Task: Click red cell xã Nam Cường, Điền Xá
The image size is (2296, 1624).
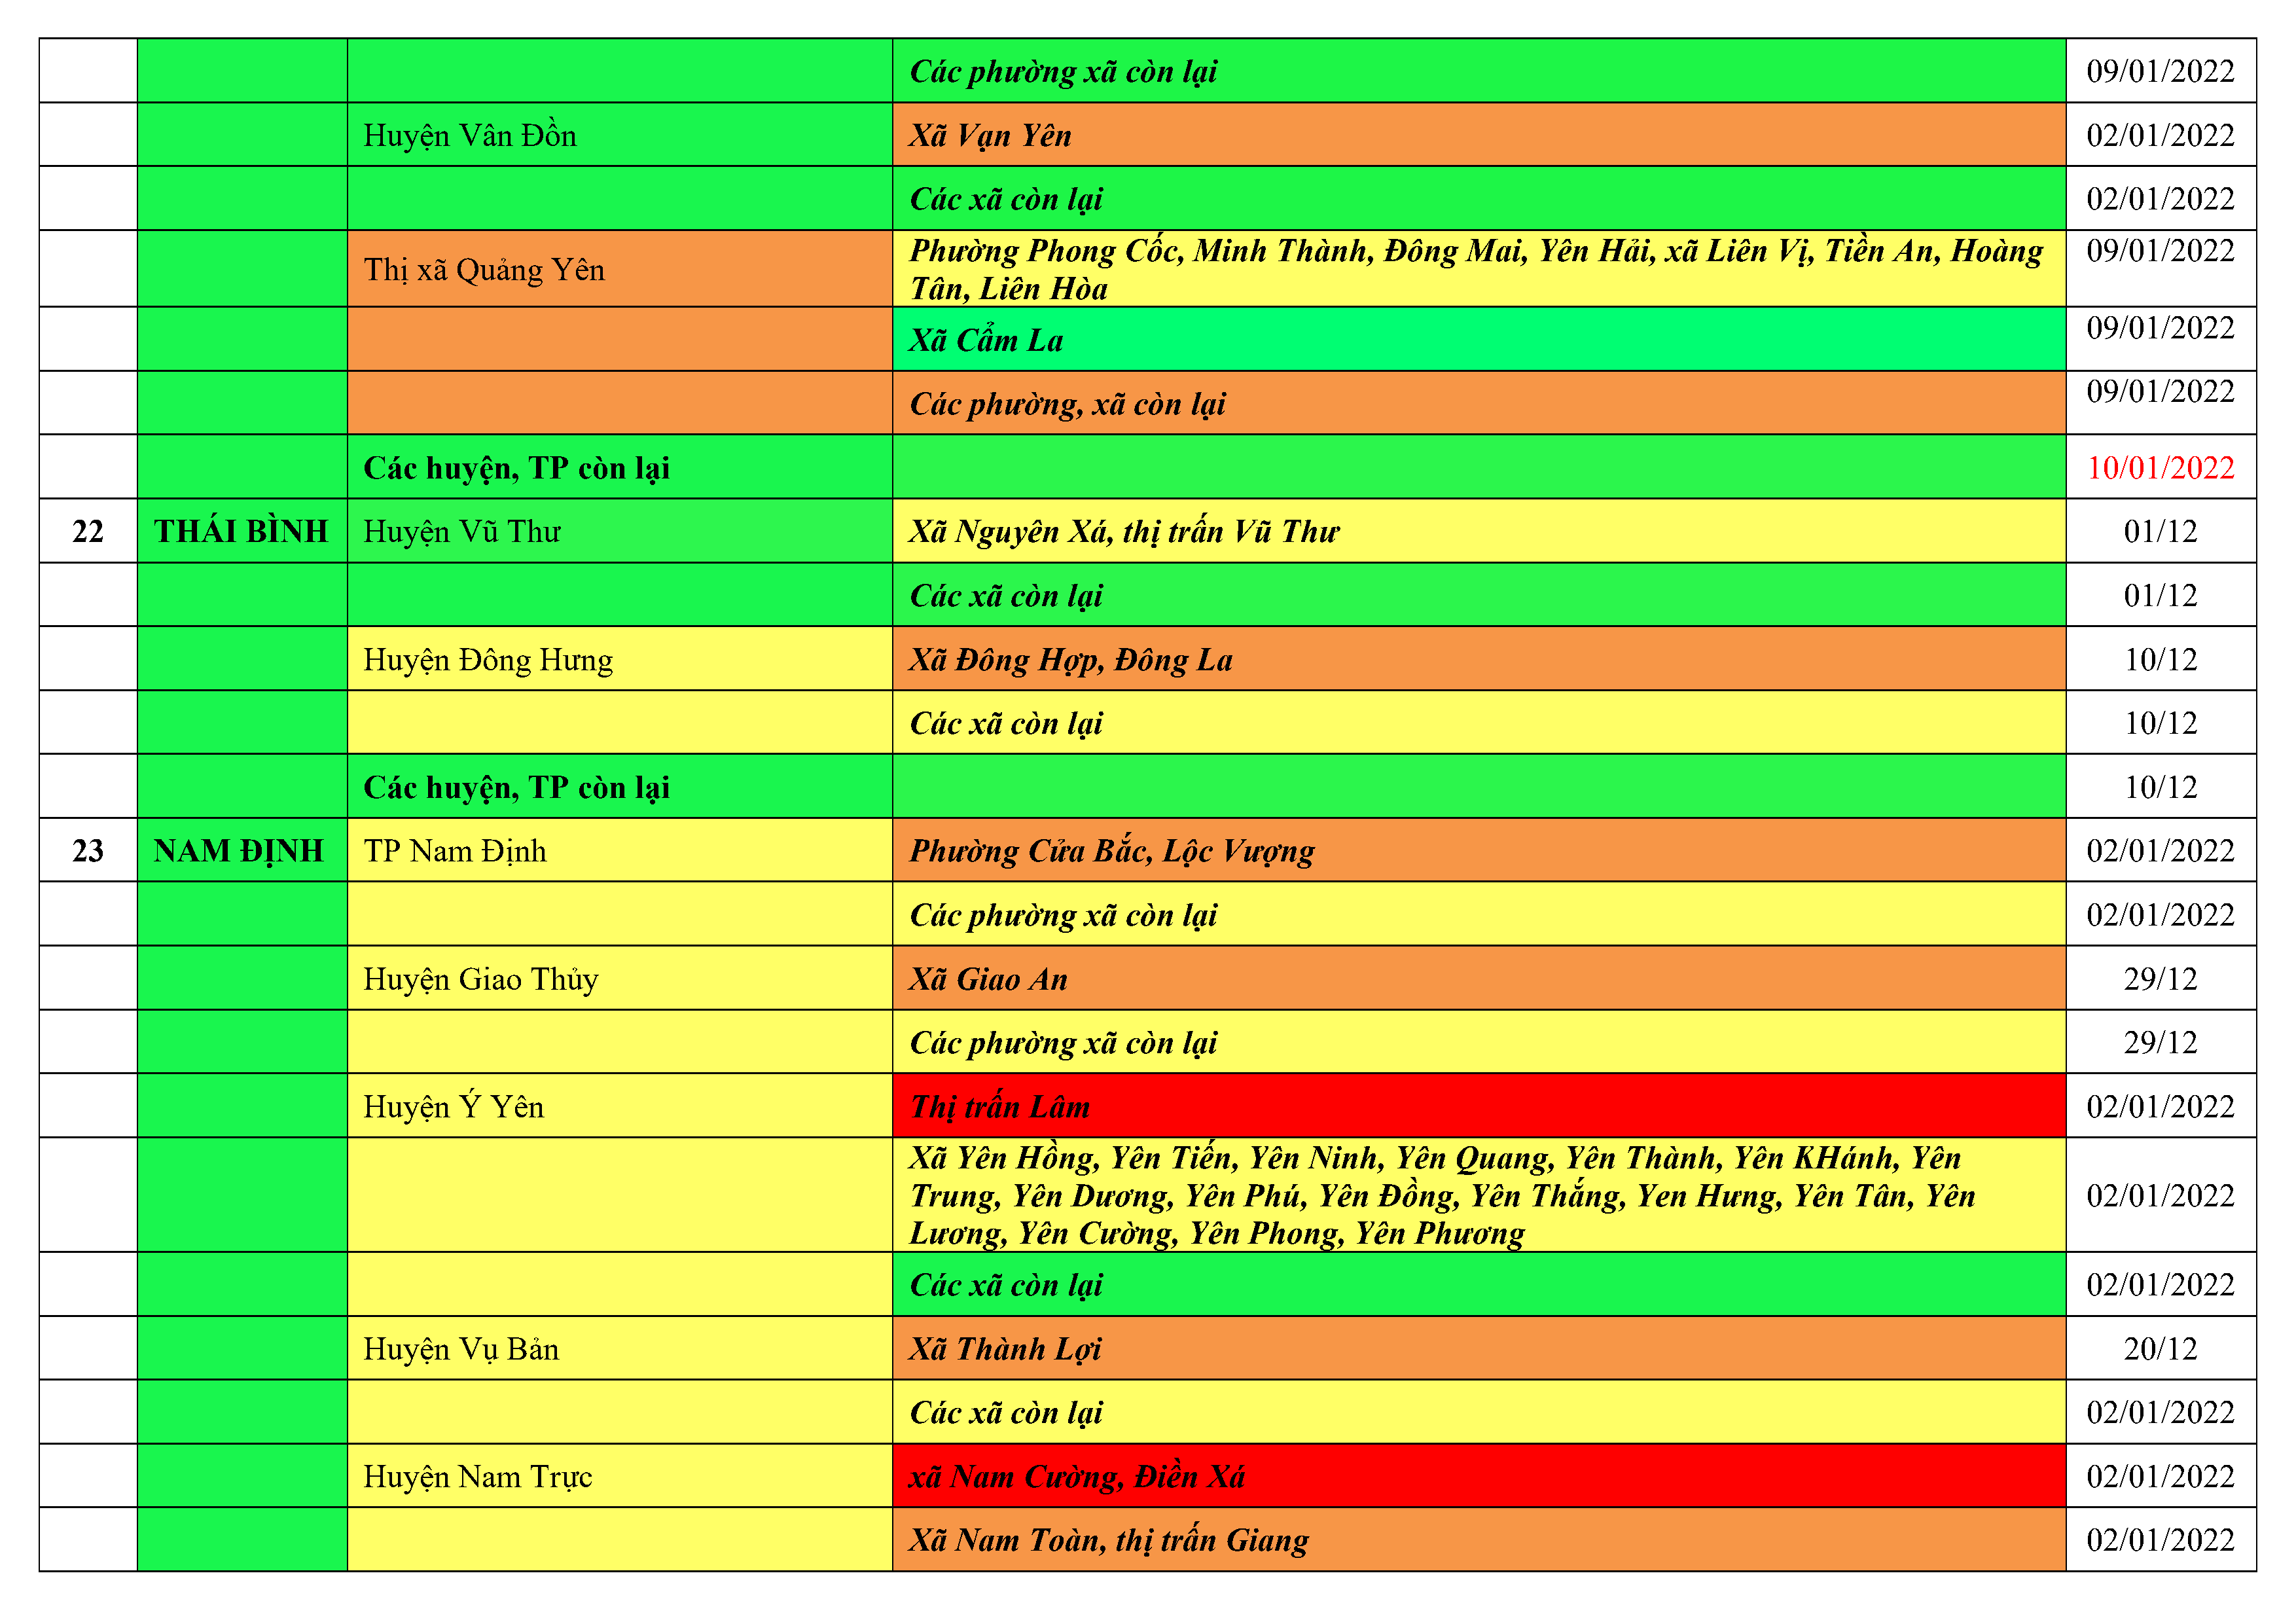Action: pyautogui.click(x=1076, y=1476)
